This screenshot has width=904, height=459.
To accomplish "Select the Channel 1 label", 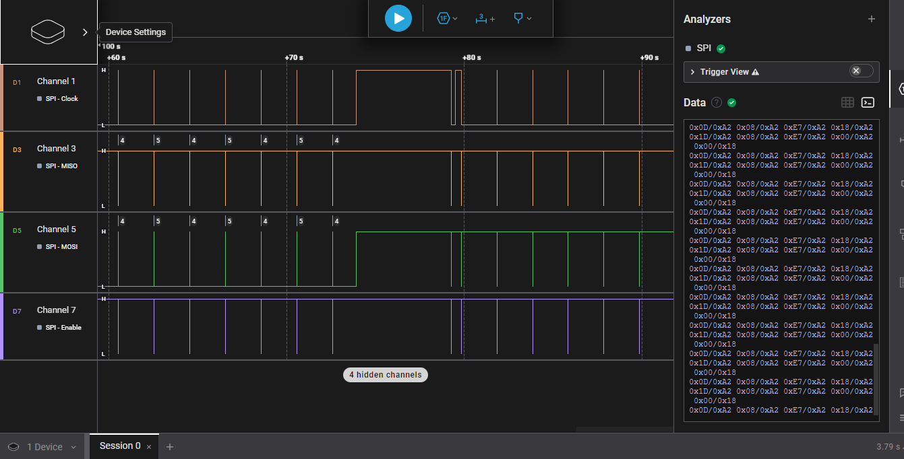I will click(56, 81).
